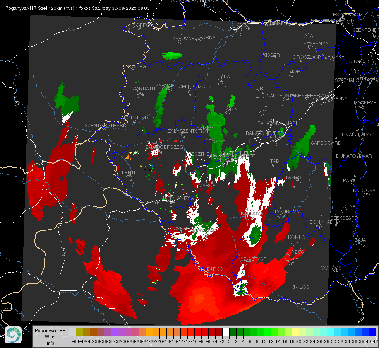Viewport: 379px width, 348px height.
Task: Click the 42 value in the legend scale
Action: pyautogui.click(x=376, y=341)
